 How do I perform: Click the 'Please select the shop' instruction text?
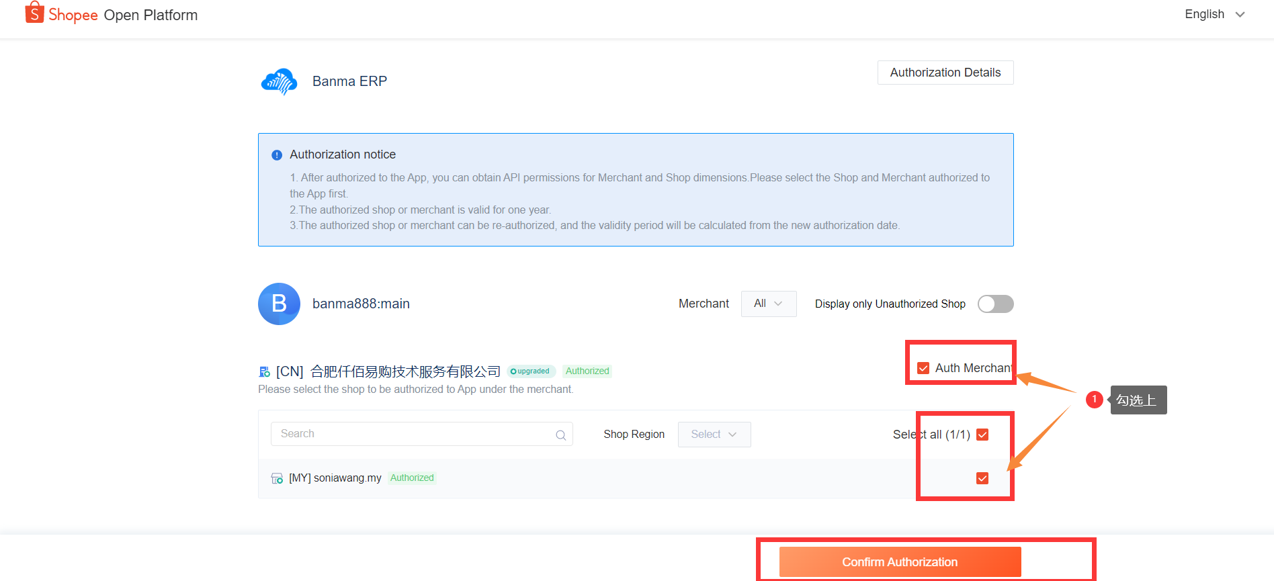pyautogui.click(x=416, y=390)
